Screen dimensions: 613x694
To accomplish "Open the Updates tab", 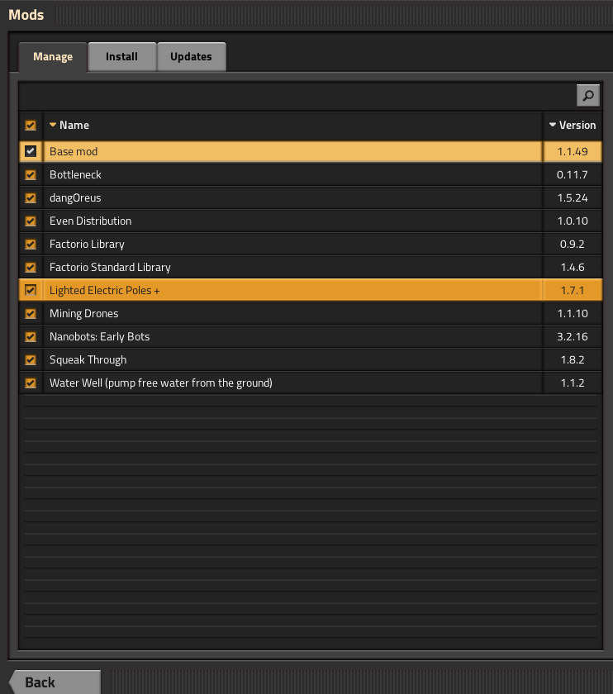I will click(x=191, y=57).
